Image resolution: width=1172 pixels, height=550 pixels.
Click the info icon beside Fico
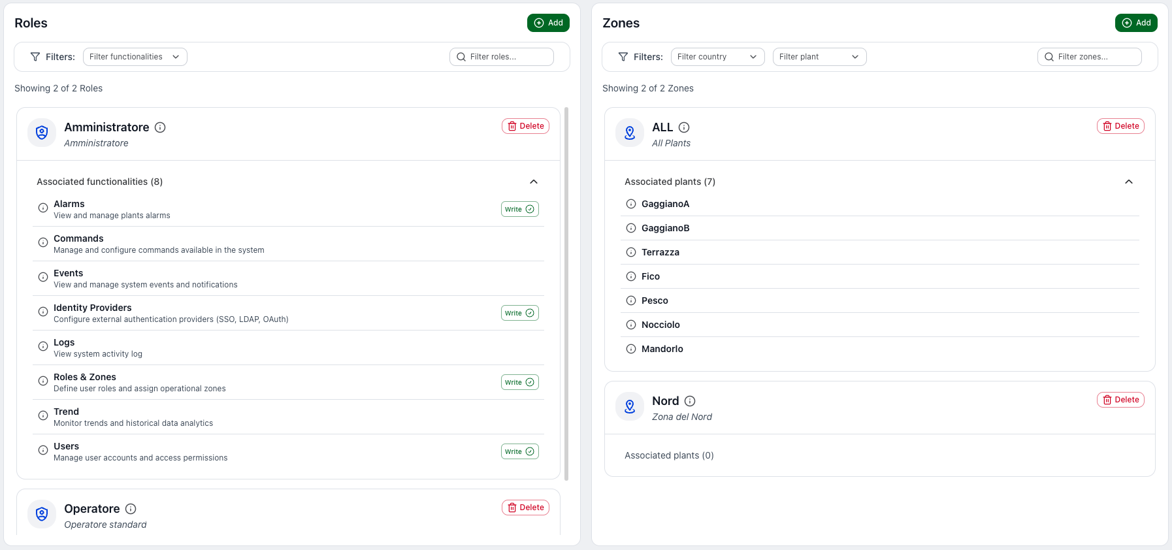[631, 276]
